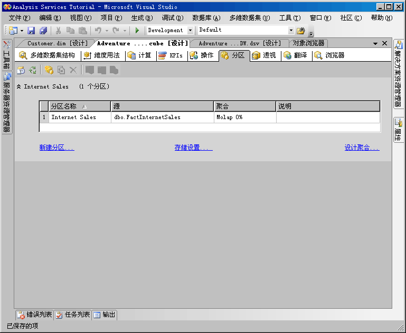This screenshot has height=333, width=406.
Task: Click the Paste clipboard icon
Action: 83,31
